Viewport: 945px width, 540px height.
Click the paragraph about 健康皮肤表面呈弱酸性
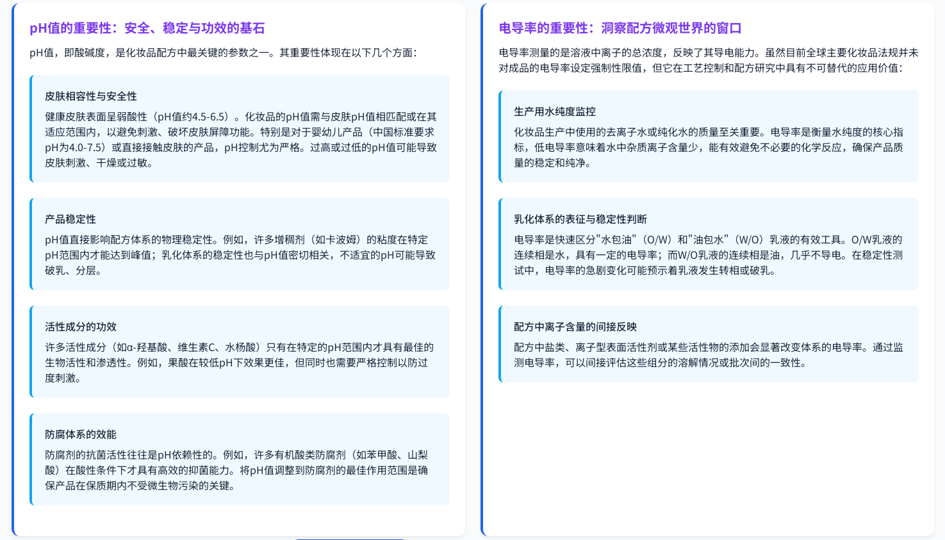tap(240, 140)
